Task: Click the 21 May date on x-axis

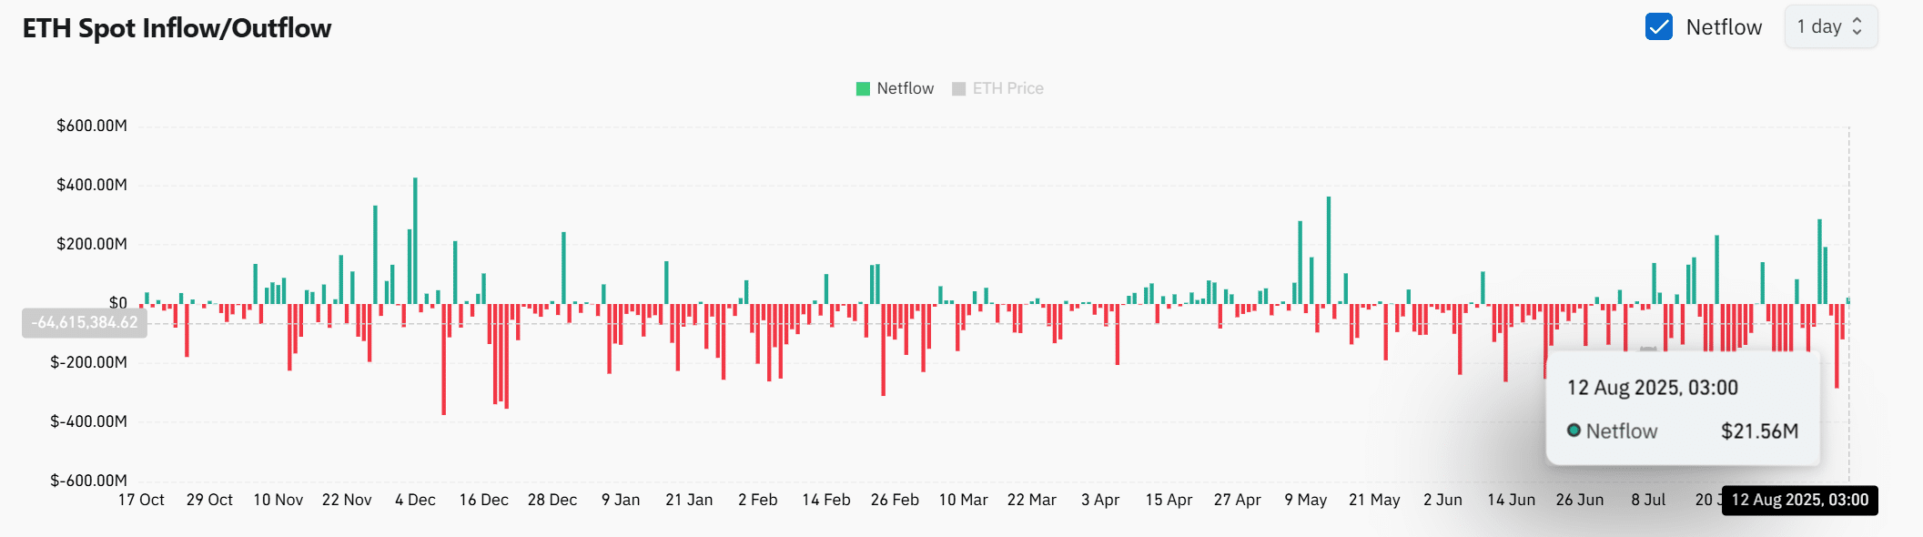Action: click(1374, 500)
